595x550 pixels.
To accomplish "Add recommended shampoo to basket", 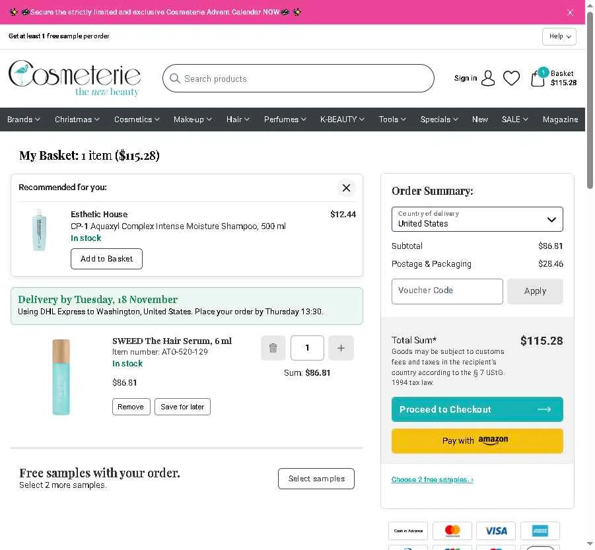I will [106, 259].
